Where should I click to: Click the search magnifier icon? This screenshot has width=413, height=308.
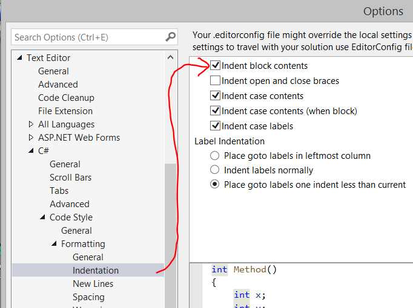pos(170,37)
